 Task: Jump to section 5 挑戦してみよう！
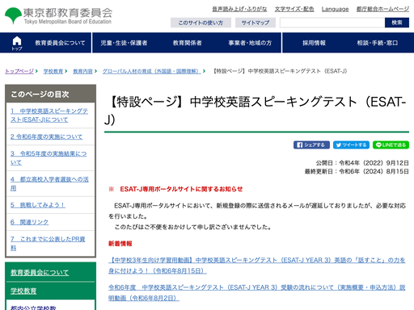tap(38, 205)
